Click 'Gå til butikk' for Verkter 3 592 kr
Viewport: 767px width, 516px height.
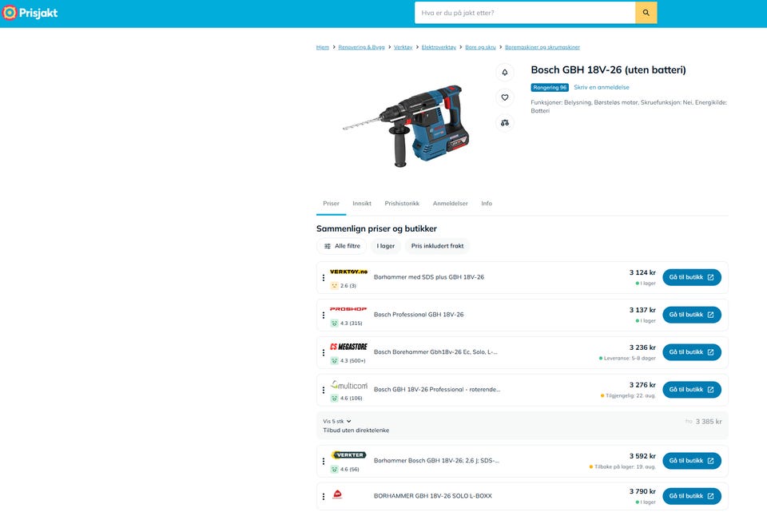coord(692,461)
